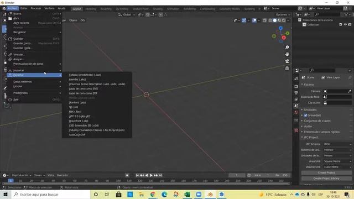Open the View Layer properties tab icon
Screen dimensions: 354x199
click(x=296, y=99)
